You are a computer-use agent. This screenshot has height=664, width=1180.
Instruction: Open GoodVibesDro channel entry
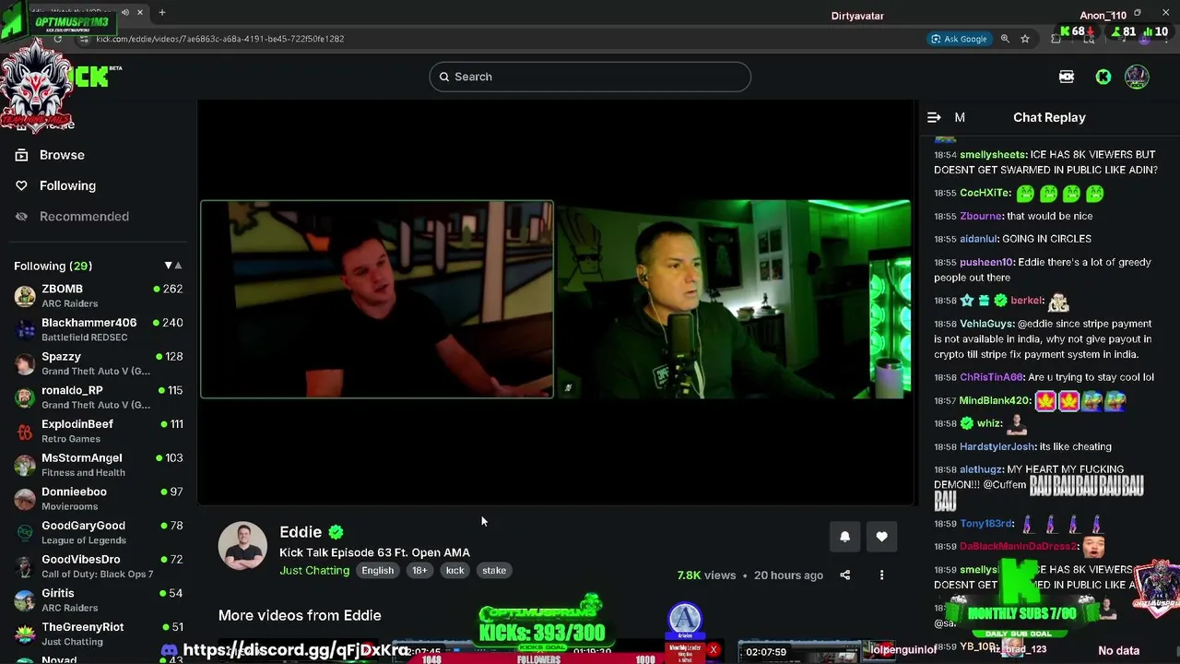pyautogui.click(x=98, y=566)
